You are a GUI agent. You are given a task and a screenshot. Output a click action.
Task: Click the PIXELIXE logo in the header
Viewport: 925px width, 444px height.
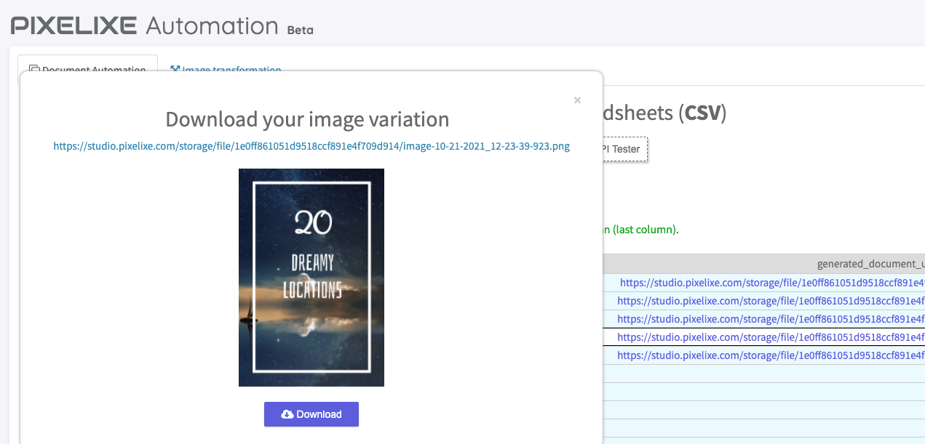coord(74,25)
